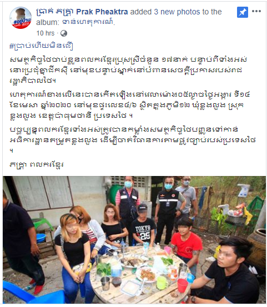Click the public globe privacy icon
This screenshot has width=267, height=307.
64,33
